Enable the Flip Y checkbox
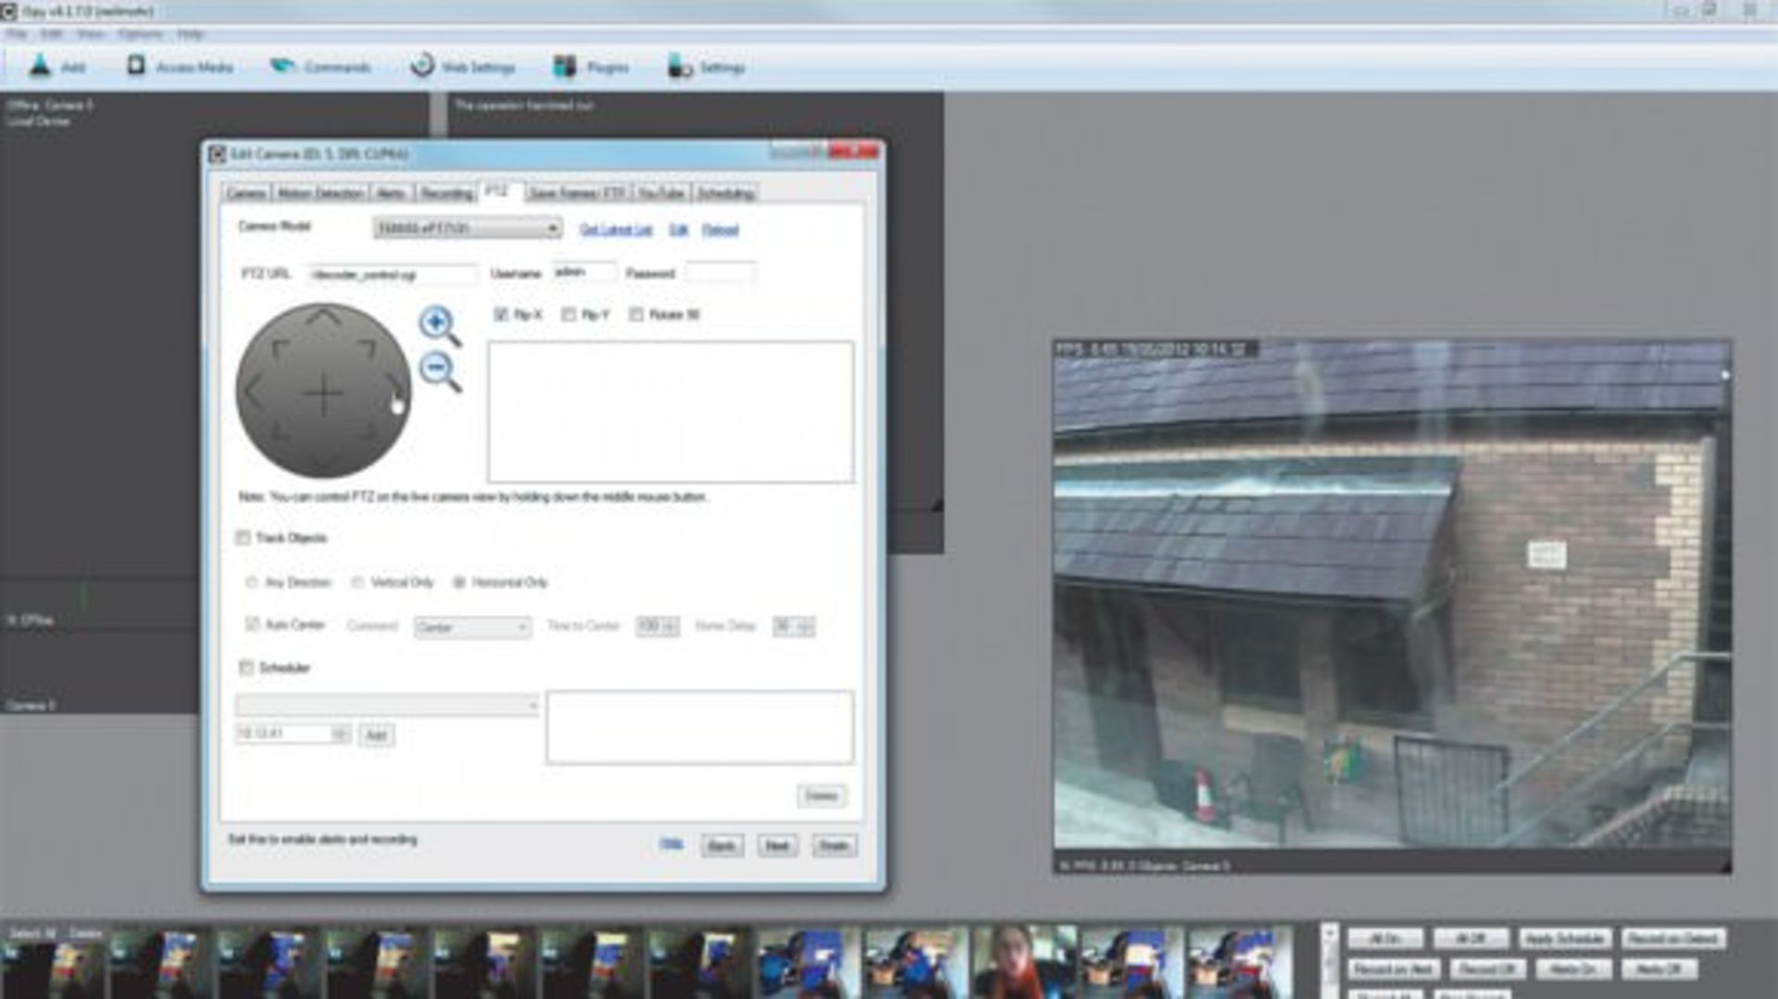Screen dimensions: 1778x999 click(x=569, y=315)
